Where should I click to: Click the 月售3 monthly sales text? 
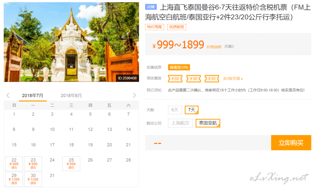pos(229,46)
